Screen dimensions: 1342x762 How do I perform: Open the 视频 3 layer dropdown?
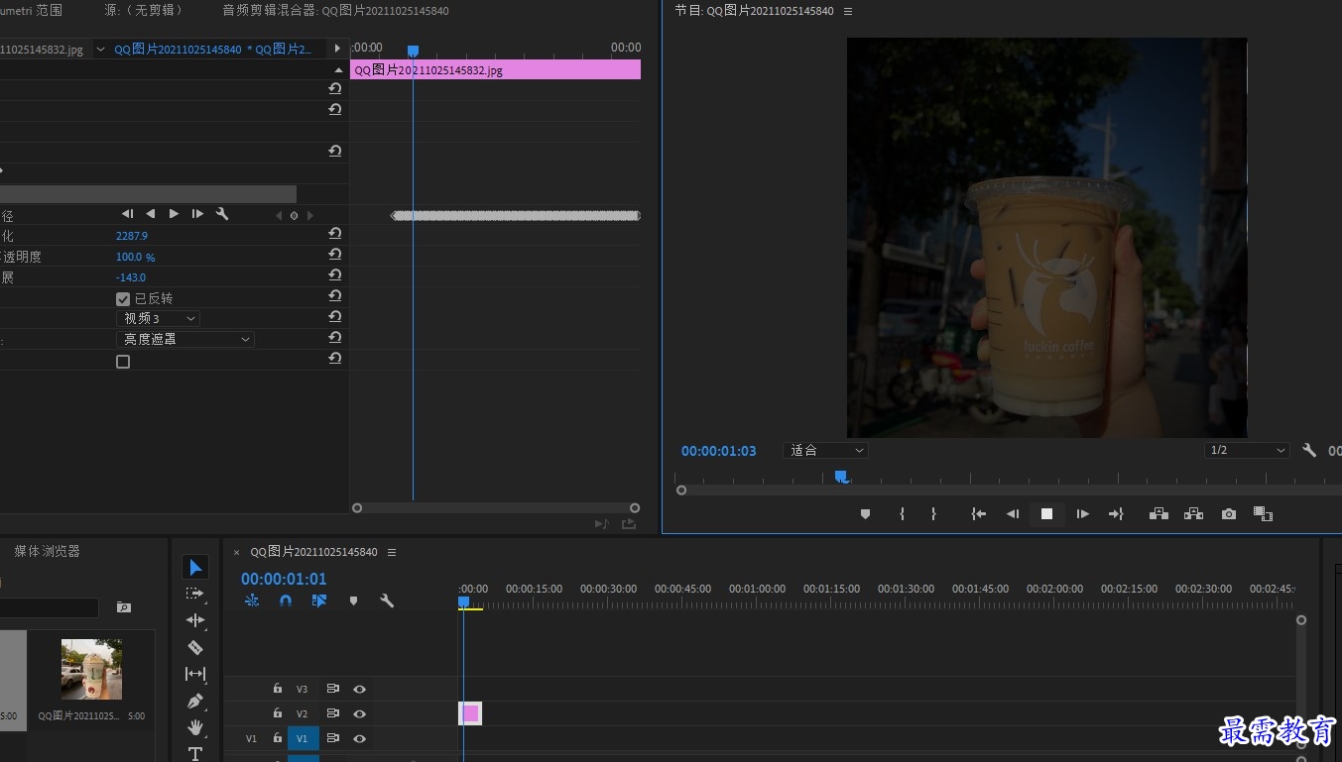[159, 318]
